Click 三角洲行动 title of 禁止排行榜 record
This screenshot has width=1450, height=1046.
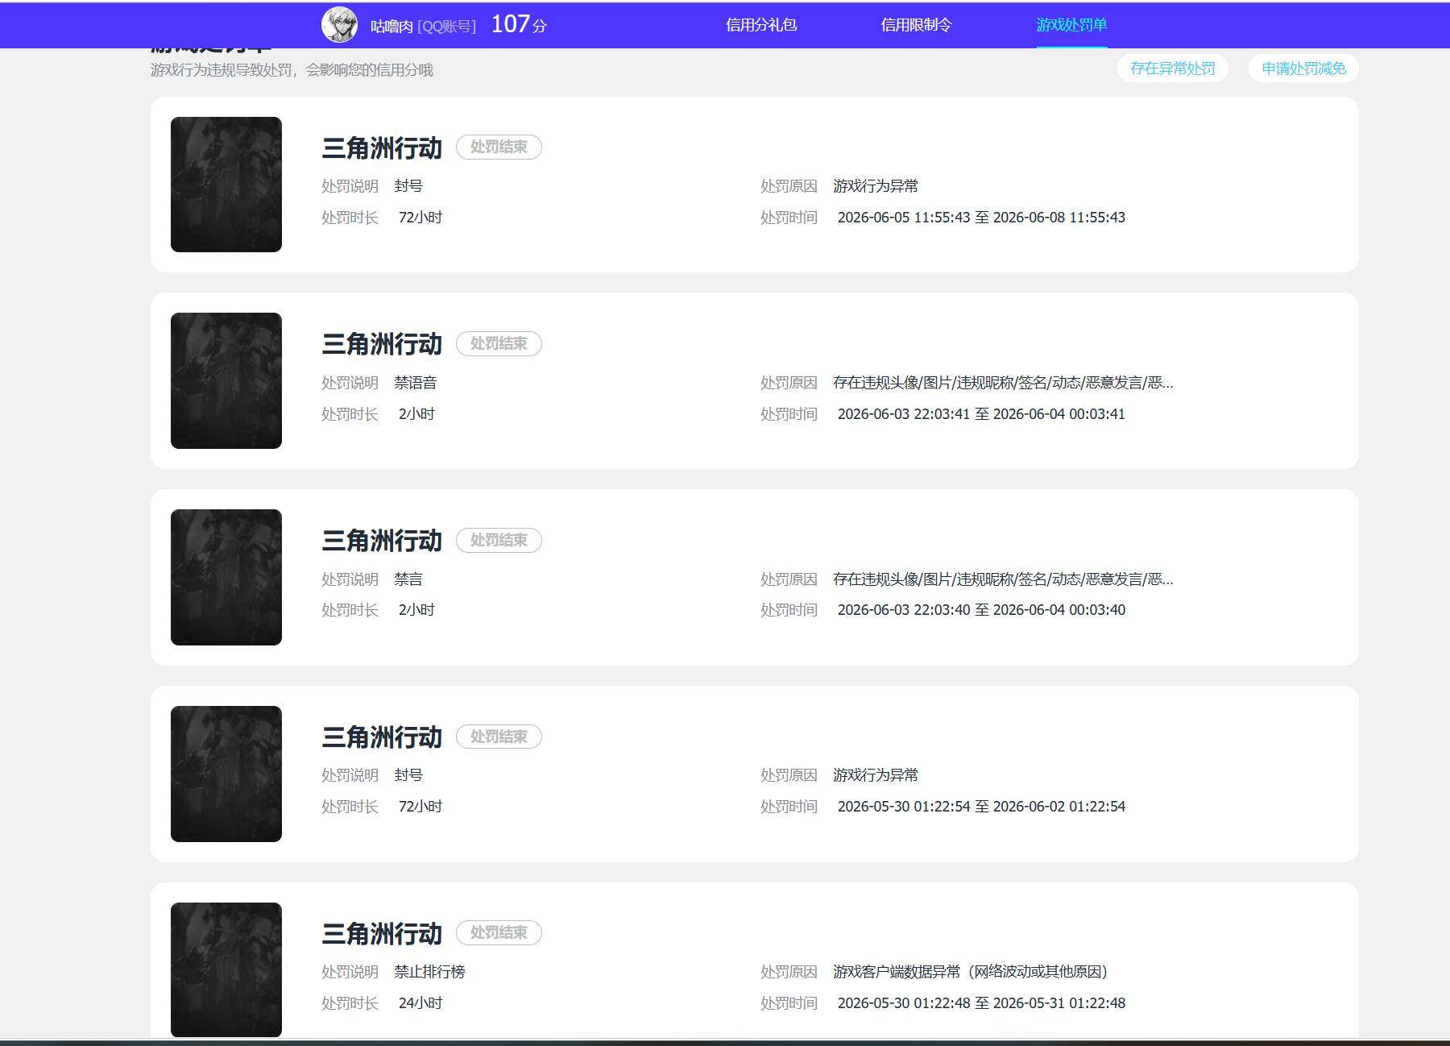382,933
